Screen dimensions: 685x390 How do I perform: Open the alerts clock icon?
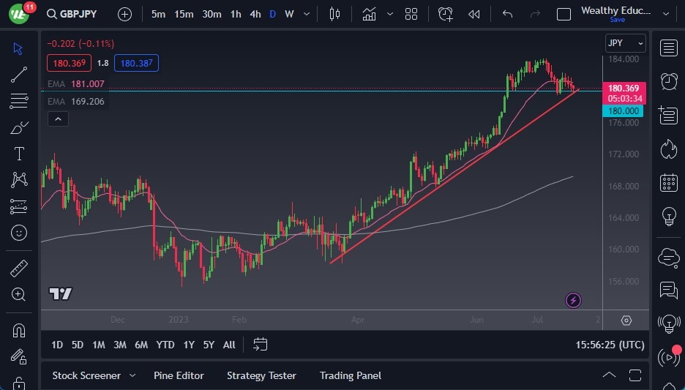668,80
